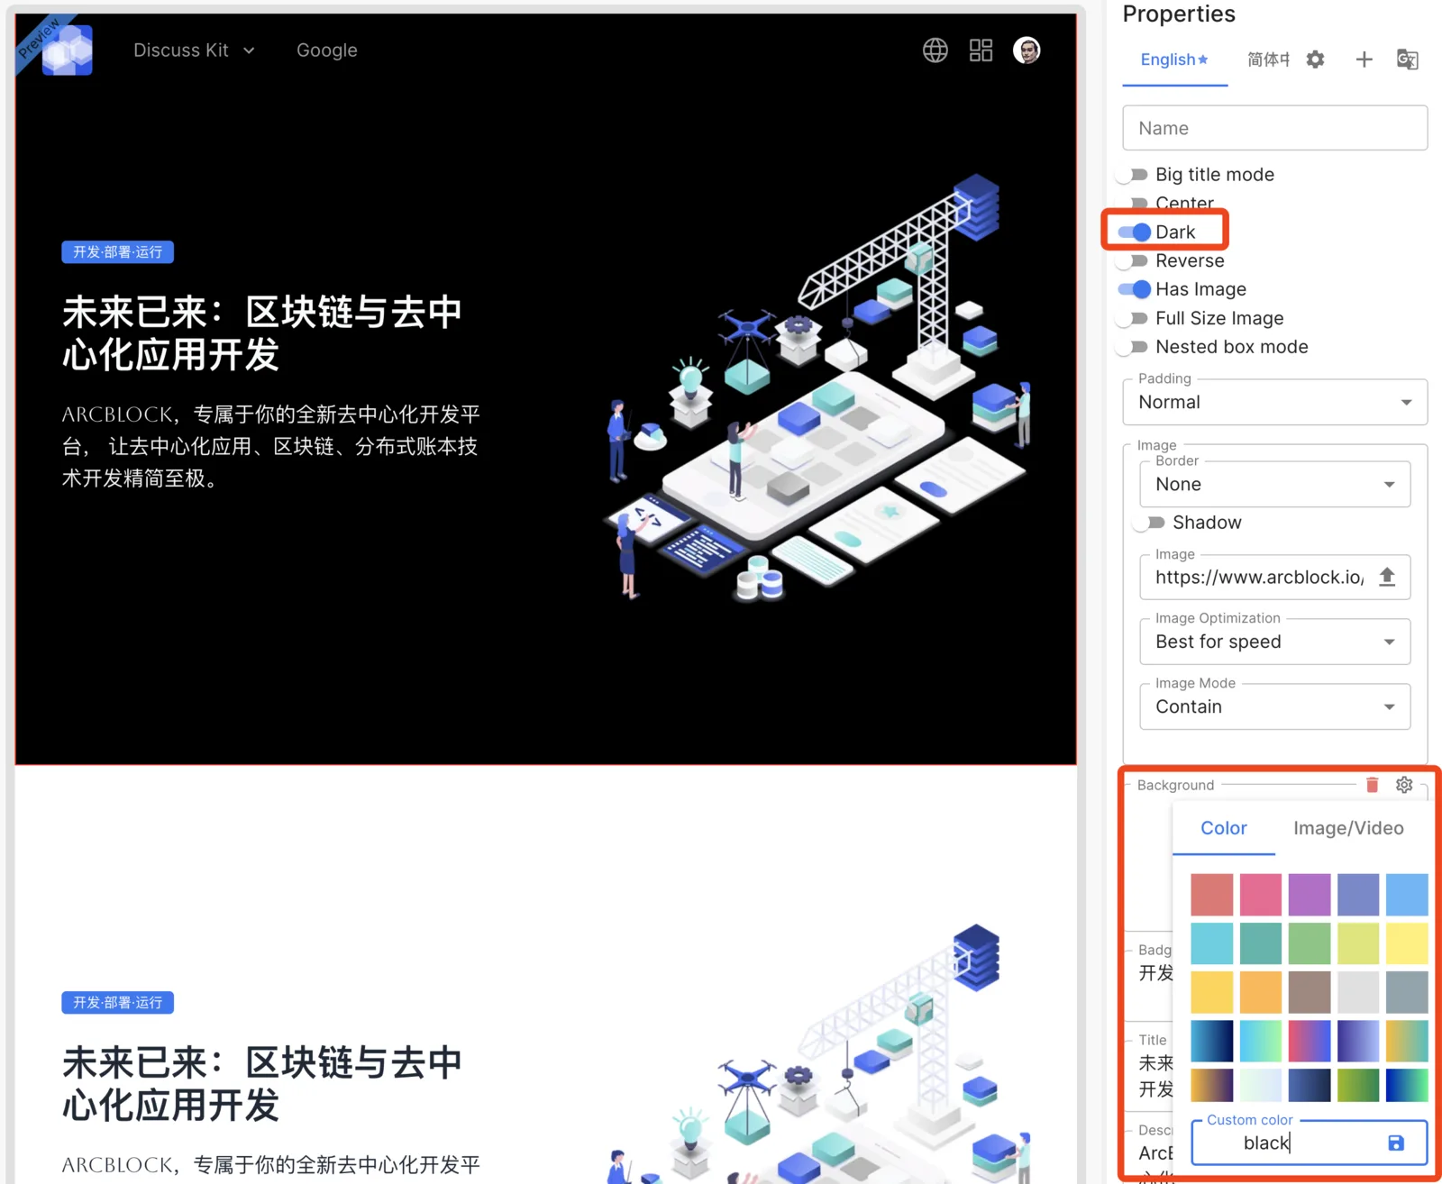
Task: Pick the coral red color swatch
Action: 1211,894
